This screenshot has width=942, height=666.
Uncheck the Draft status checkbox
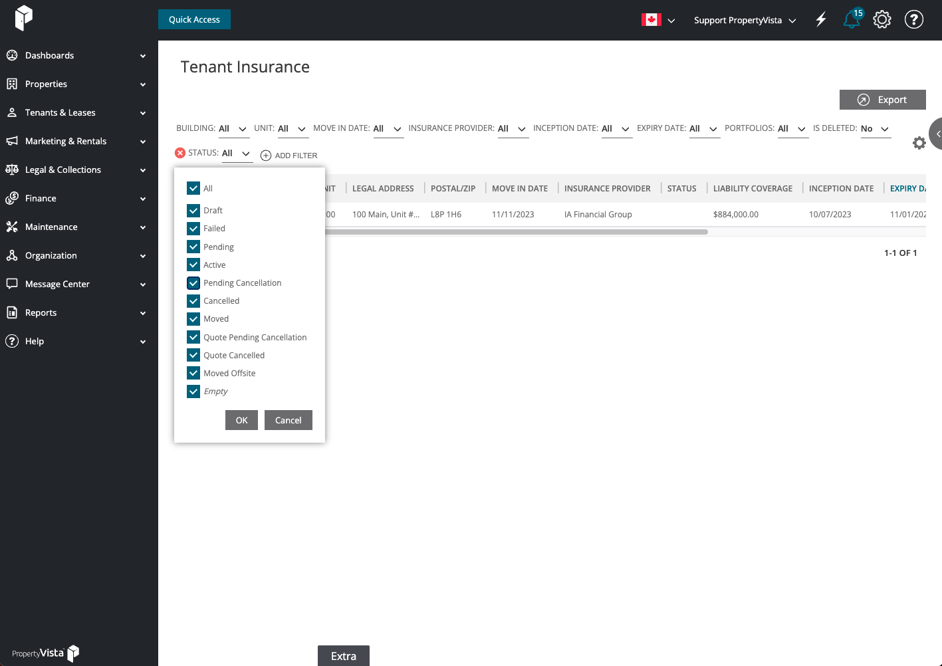[x=193, y=210]
